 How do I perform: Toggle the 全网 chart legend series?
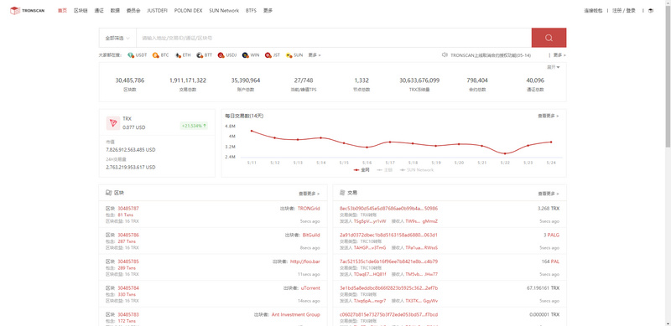pyautogui.click(x=362, y=170)
